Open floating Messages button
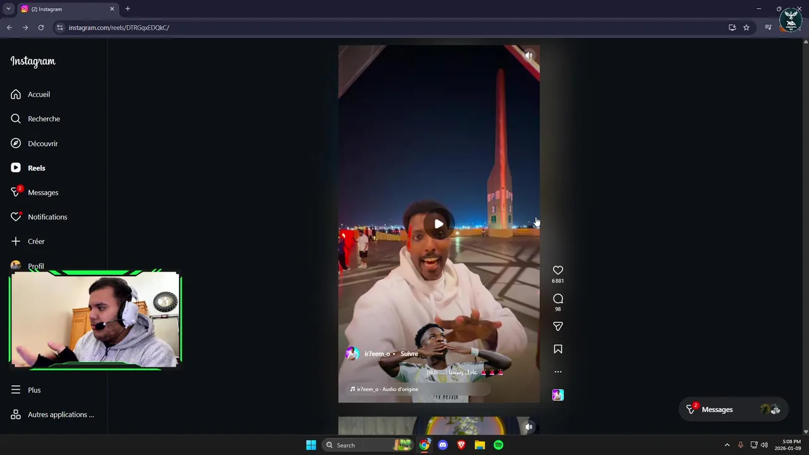This screenshot has width=809, height=455. (733, 409)
